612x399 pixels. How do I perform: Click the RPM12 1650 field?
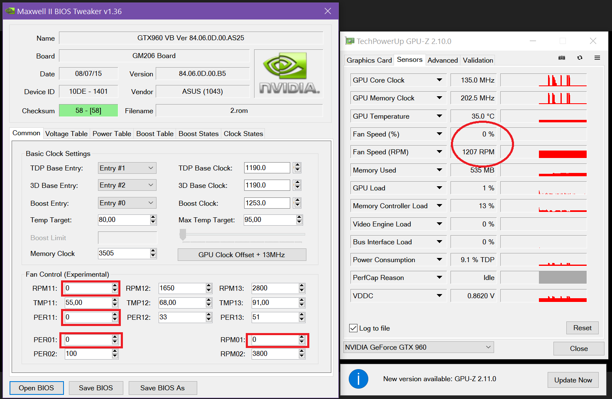pyautogui.click(x=182, y=288)
